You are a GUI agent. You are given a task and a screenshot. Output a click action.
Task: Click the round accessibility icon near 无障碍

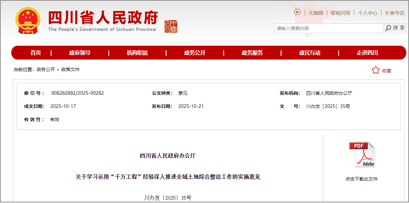pos(297,13)
